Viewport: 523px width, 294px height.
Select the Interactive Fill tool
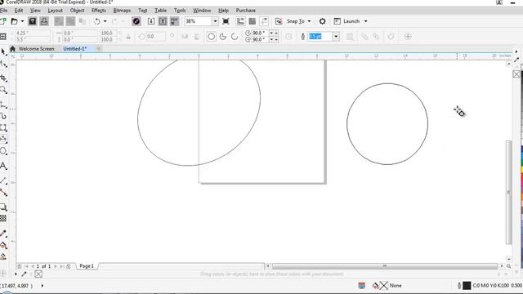[x=3, y=246]
